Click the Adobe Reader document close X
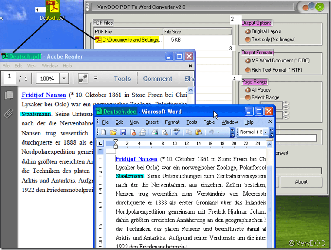 (190, 66)
